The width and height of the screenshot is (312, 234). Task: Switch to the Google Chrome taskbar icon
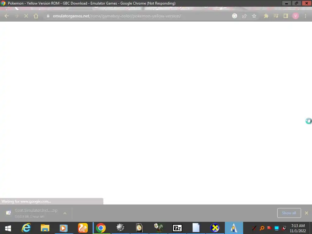101,228
